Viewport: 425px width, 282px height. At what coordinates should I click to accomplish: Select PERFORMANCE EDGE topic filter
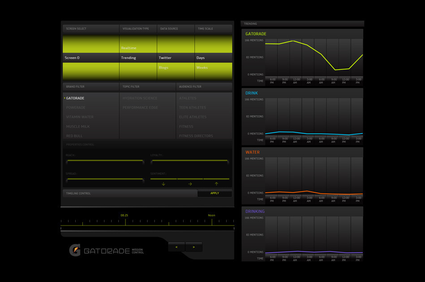140,108
